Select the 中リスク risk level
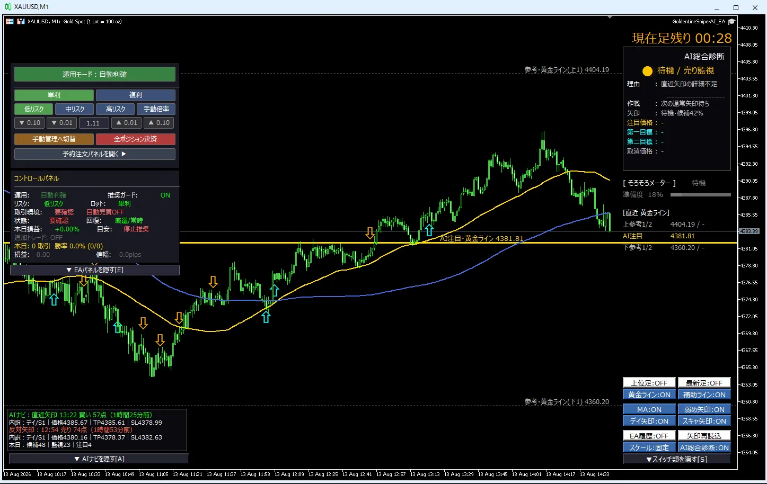The height and width of the screenshot is (484, 767). [x=75, y=109]
